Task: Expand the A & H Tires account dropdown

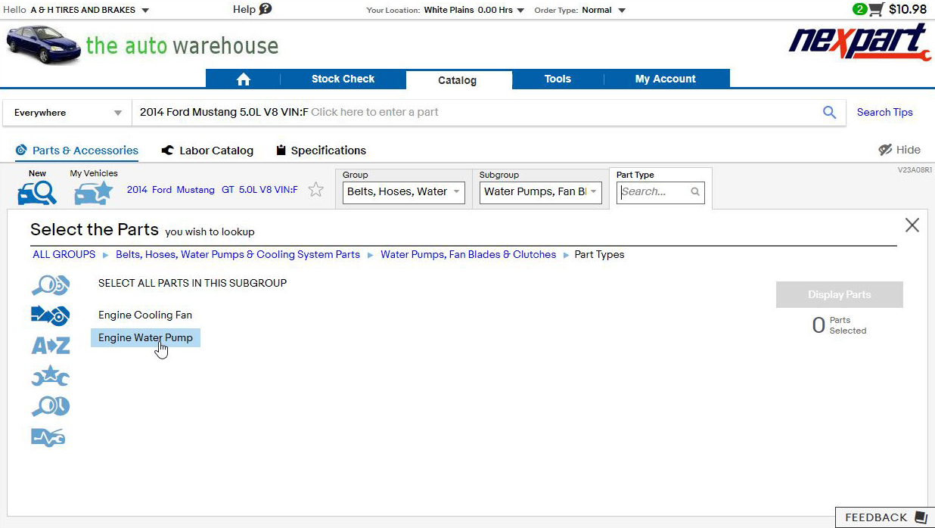Action: coord(145,11)
